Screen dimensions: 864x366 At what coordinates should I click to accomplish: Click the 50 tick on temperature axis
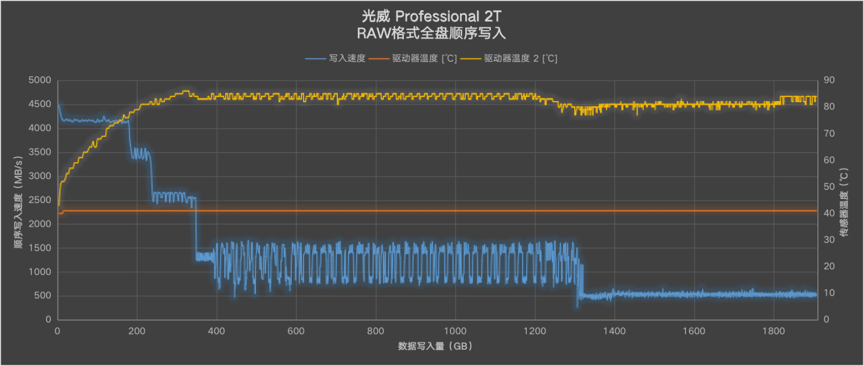point(829,187)
